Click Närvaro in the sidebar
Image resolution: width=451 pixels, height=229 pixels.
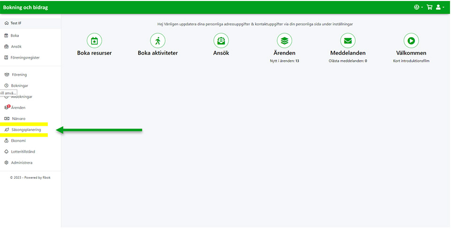click(x=18, y=118)
